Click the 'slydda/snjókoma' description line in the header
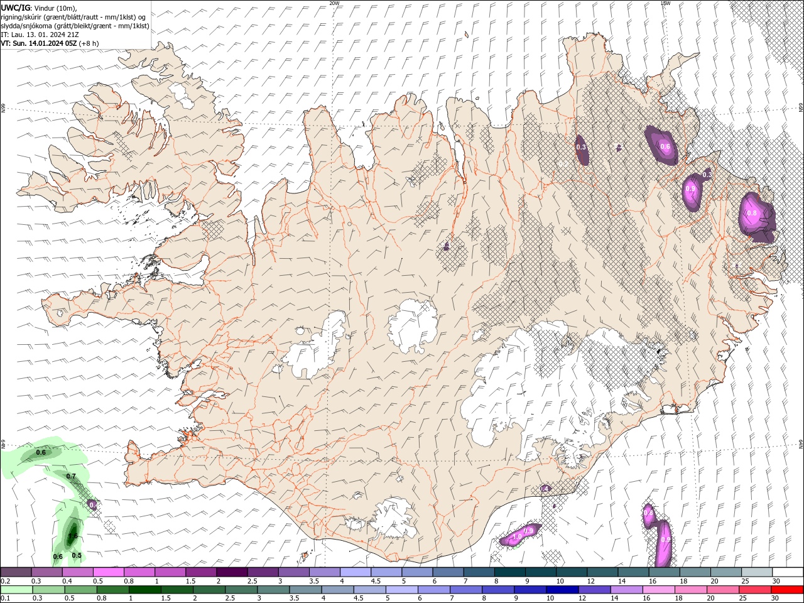Viewport: 804px width, 603px height. tap(75, 26)
